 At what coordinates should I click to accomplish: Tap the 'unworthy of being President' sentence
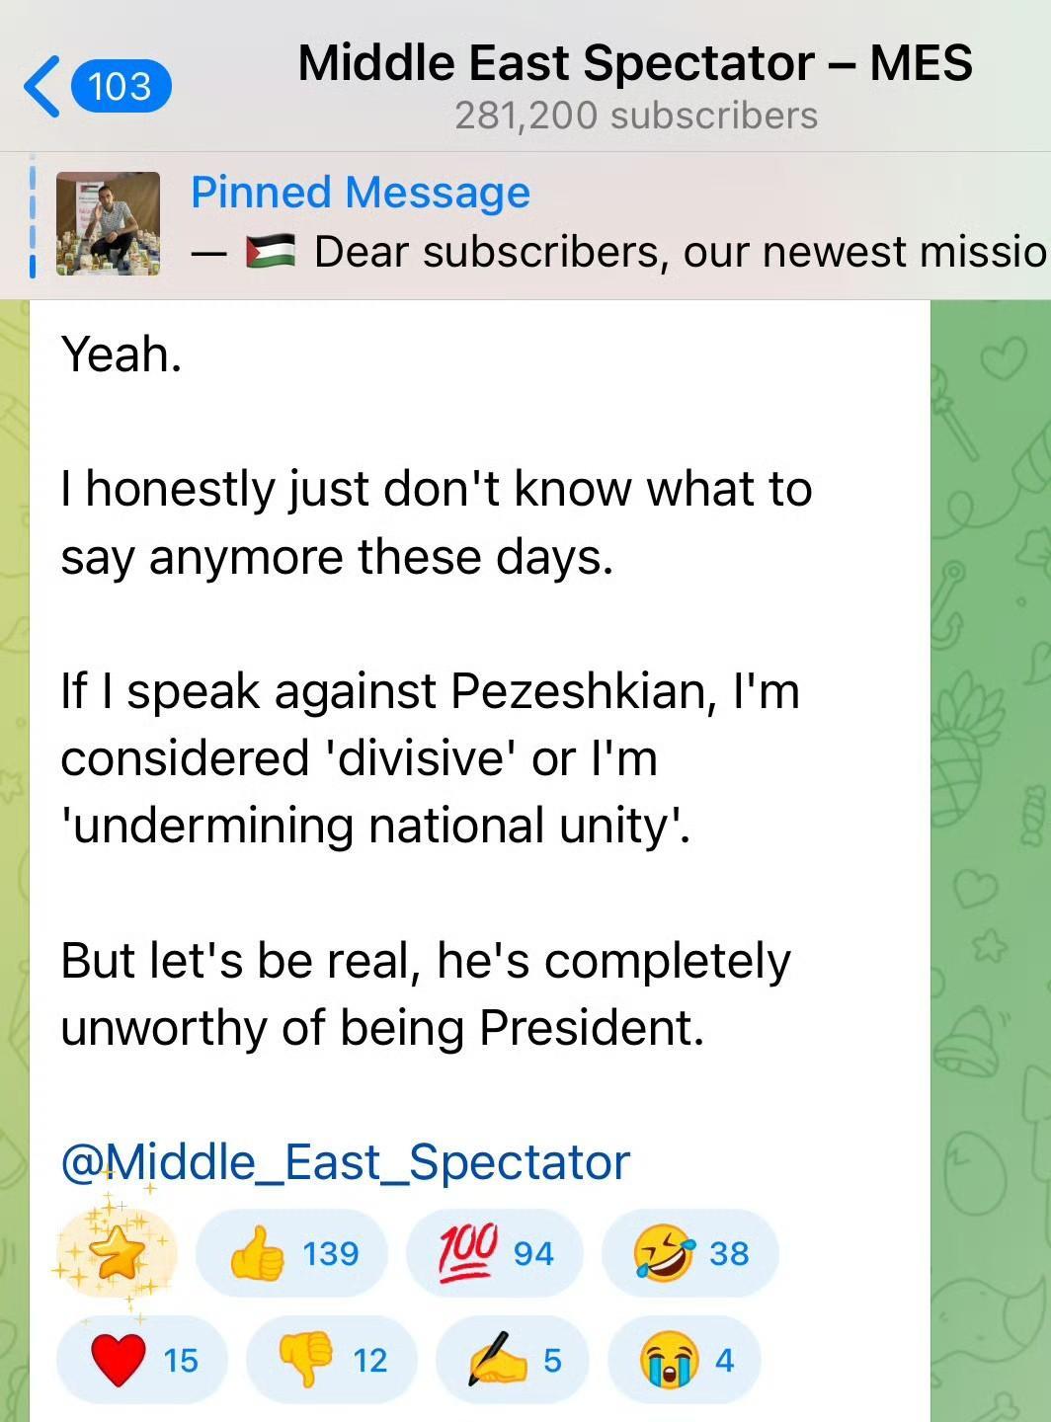[x=382, y=1028]
